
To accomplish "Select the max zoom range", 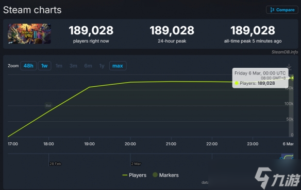I will (118, 66).
